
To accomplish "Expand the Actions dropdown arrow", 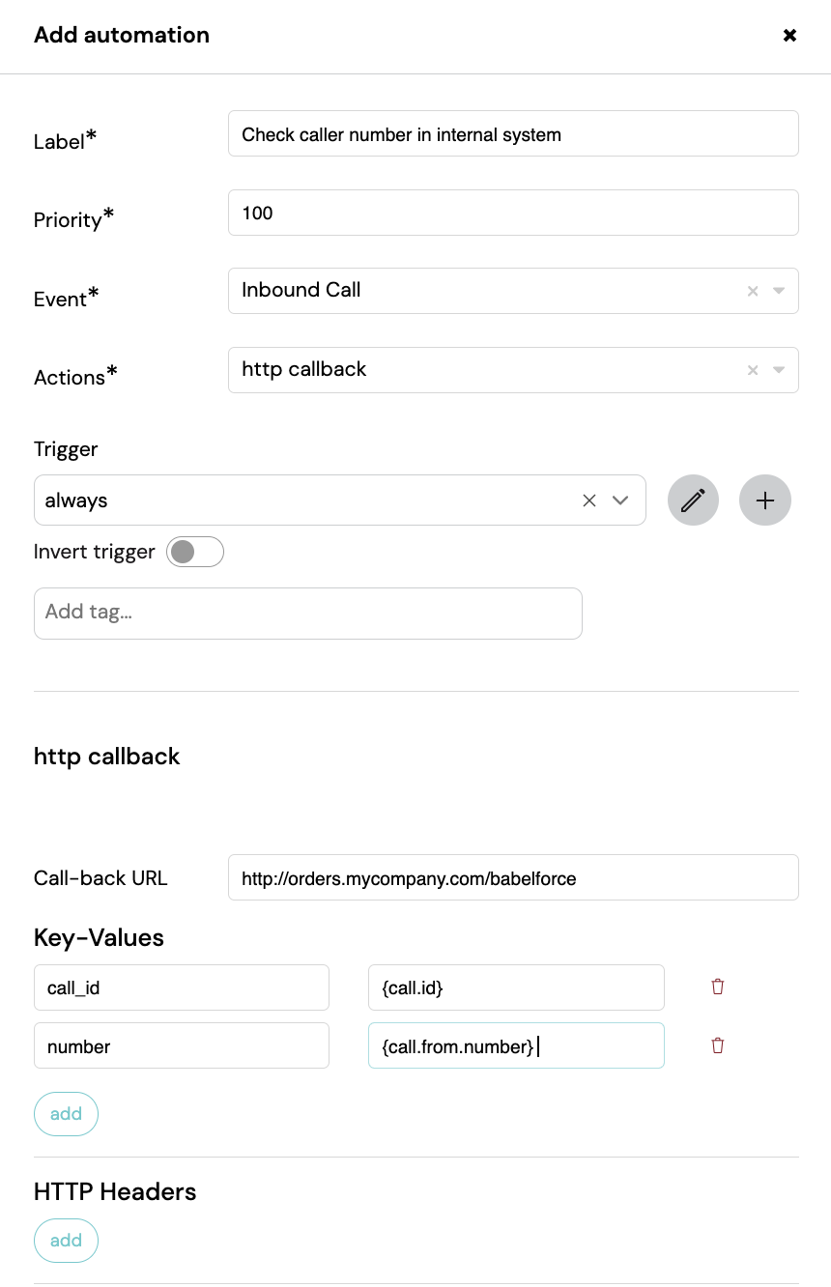I will tap(779, 370).
